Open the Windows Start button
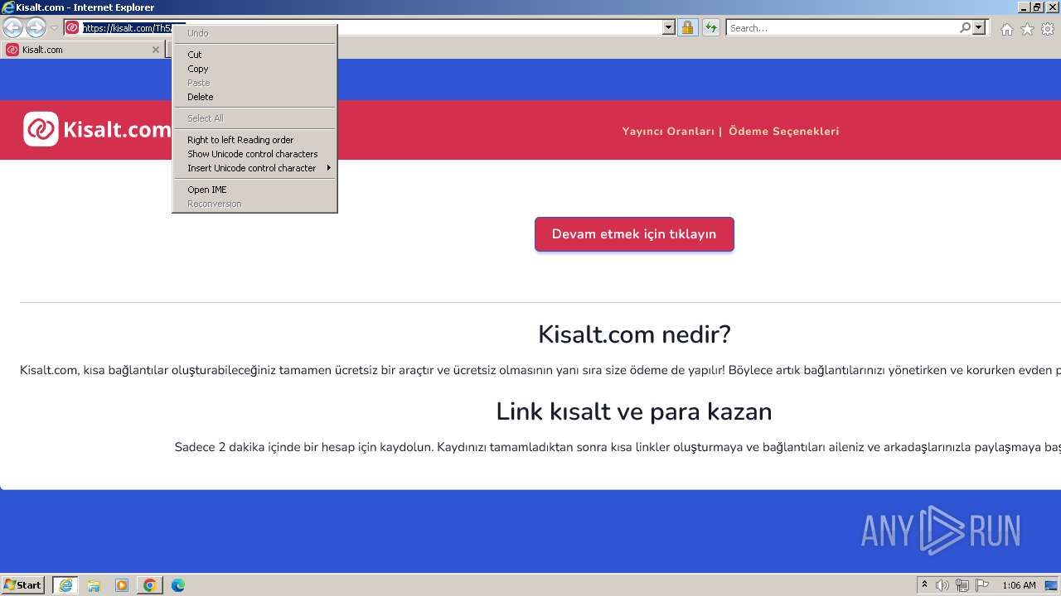 click(x=23, y=585)
